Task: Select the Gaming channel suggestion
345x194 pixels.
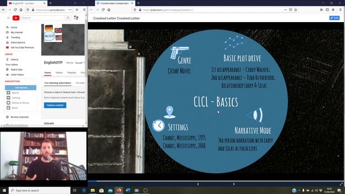Action: 16,98
